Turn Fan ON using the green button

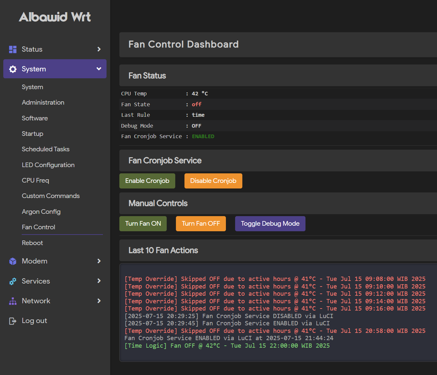tap(143, 224)
